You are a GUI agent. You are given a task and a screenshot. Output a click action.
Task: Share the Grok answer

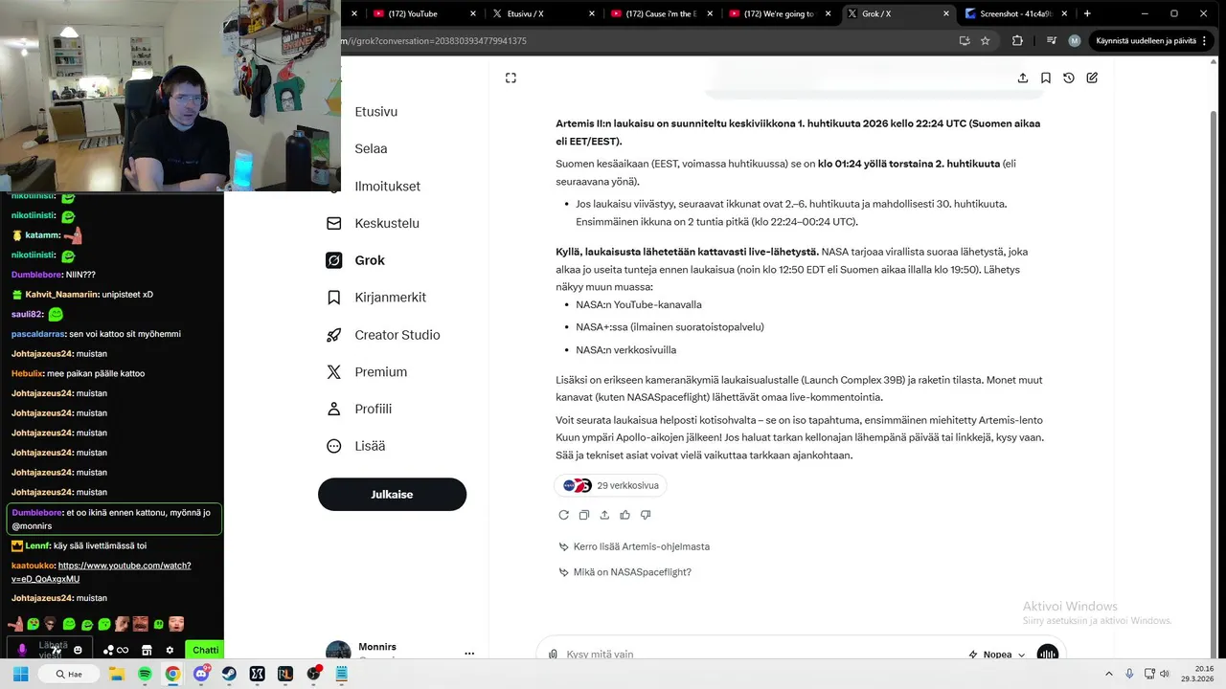click(604, 515)
